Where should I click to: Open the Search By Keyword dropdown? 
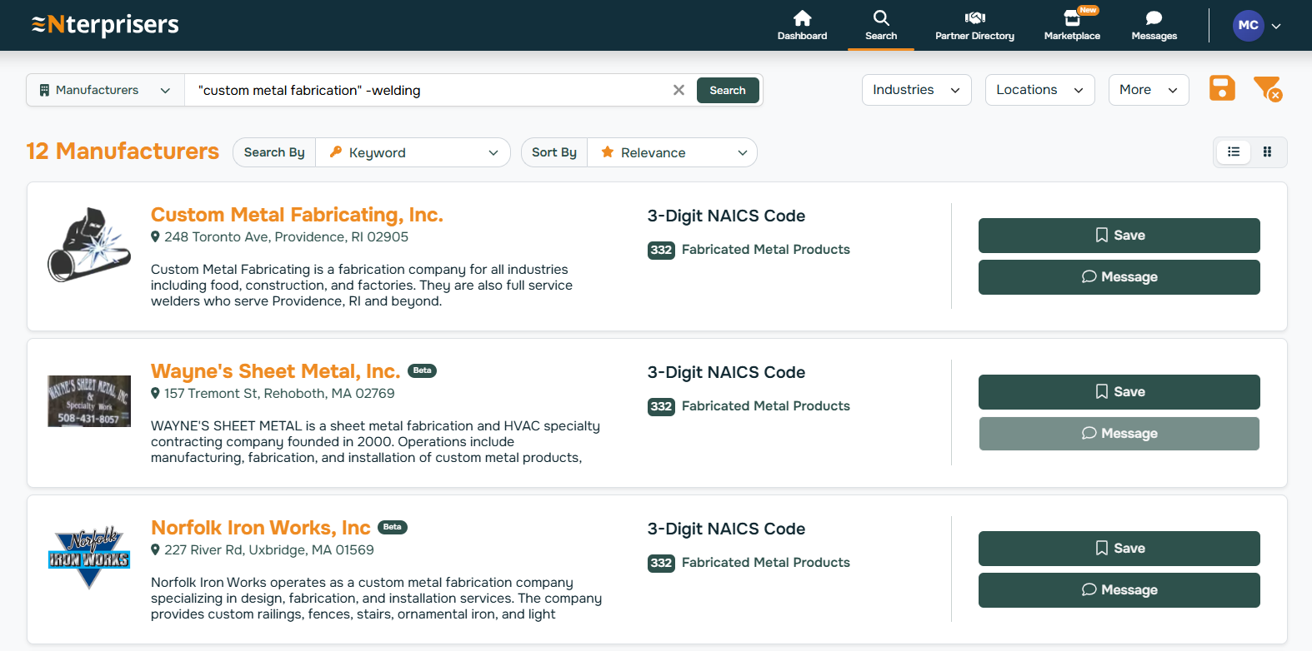pos(413,152)
